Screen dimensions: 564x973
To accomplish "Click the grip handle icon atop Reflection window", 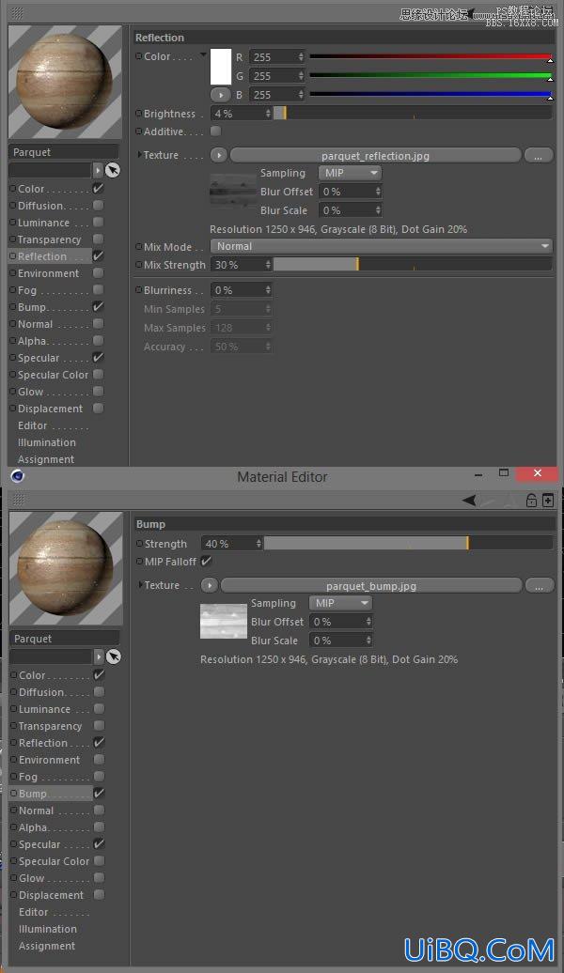I will tap(18, 13).
